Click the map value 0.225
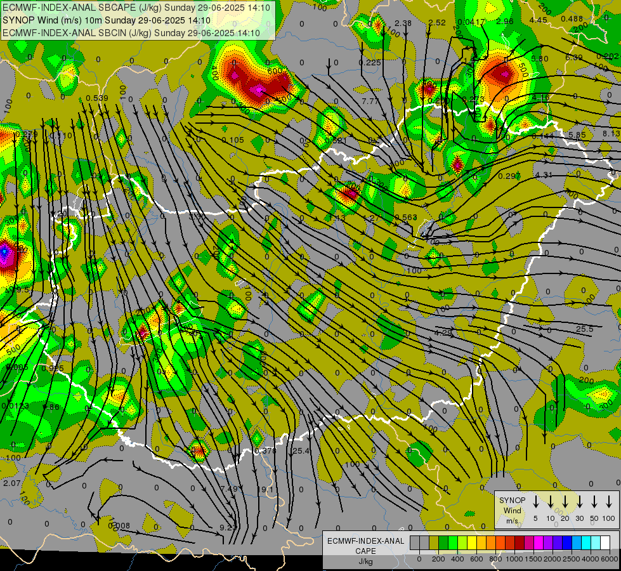The height and width of the screenshot is (571, 621). pos(370,63)
